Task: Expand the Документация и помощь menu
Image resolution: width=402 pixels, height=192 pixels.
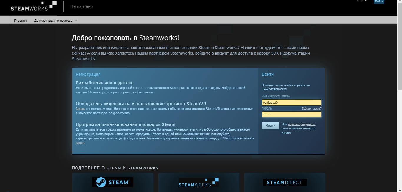Action: (55, 21)
